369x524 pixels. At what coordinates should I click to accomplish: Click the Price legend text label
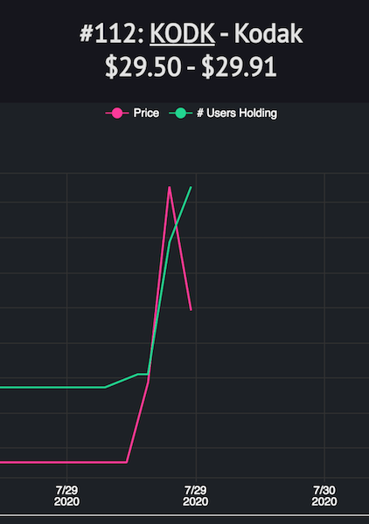coord(146,113)
